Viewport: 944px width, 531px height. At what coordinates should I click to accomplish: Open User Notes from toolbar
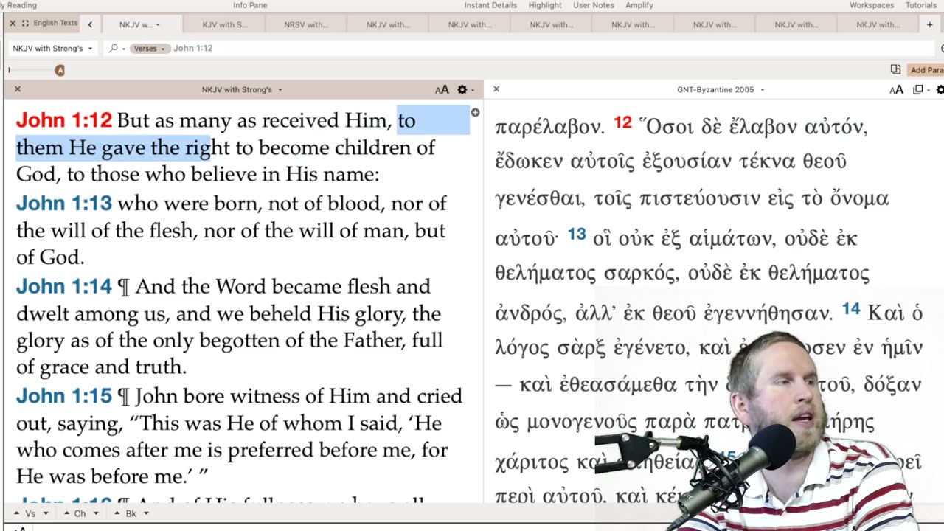[594, 5]
